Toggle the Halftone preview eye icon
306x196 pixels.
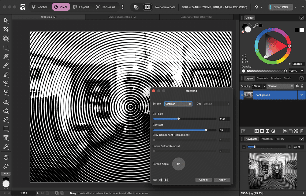tap(155, 180)
